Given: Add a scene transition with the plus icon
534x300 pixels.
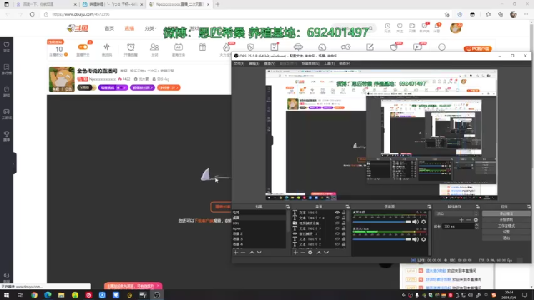Looking at the screenshot, I should coord(461,220).
